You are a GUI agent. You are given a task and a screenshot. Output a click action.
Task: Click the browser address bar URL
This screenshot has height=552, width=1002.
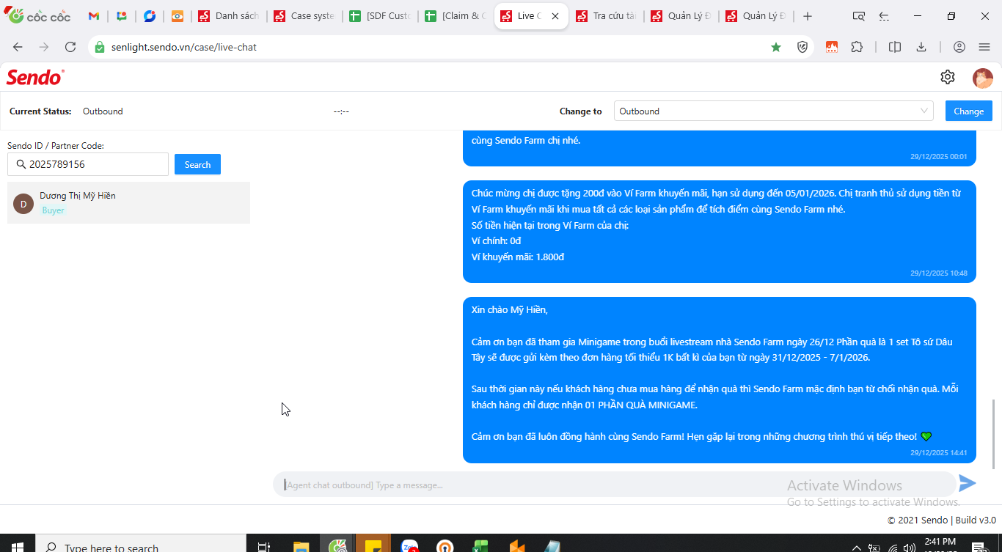coord(184,47)
